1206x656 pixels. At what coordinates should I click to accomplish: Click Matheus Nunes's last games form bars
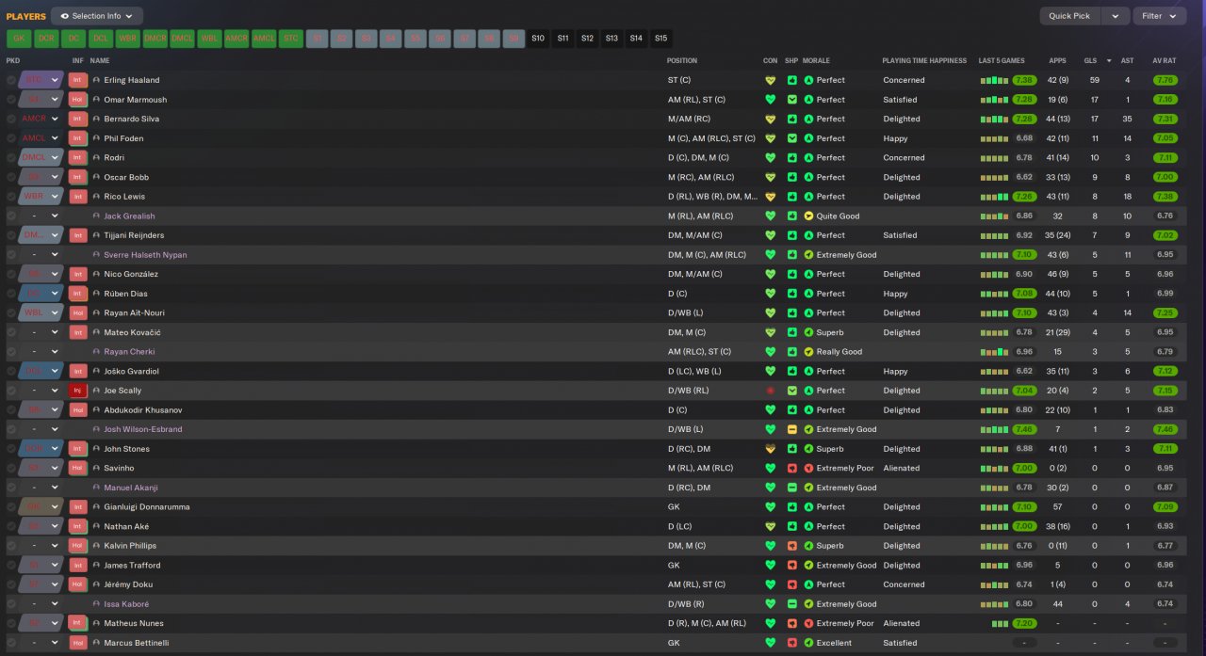click(1000, 623)
